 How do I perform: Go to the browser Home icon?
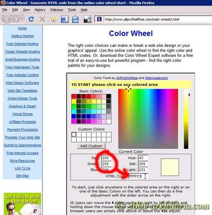[54, 19]
